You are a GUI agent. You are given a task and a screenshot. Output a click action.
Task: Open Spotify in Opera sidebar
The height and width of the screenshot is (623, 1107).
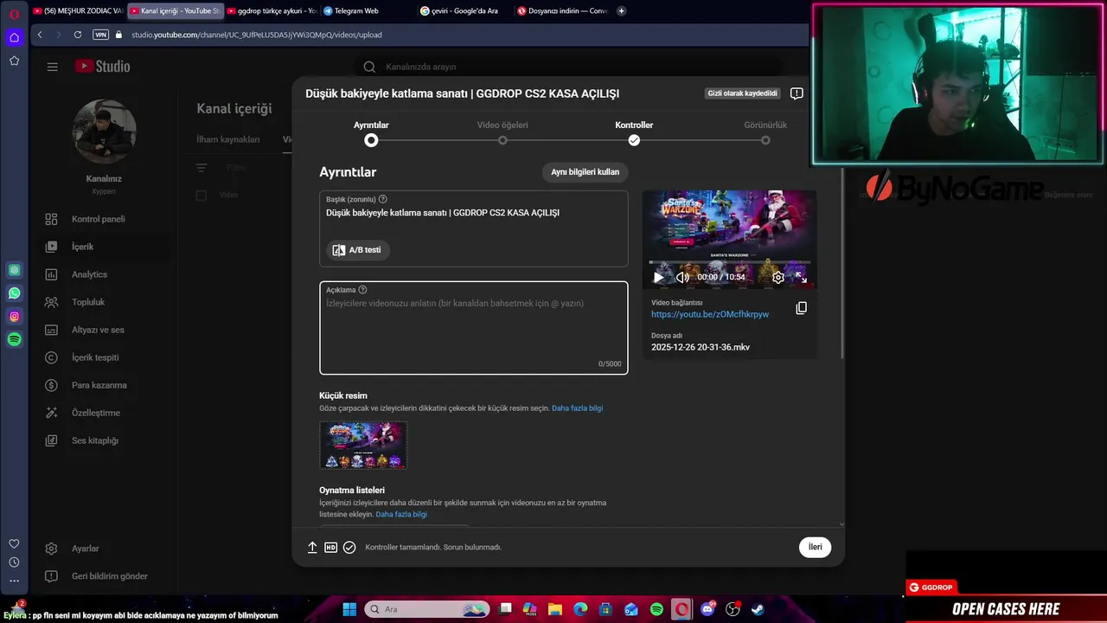point(14,340)
